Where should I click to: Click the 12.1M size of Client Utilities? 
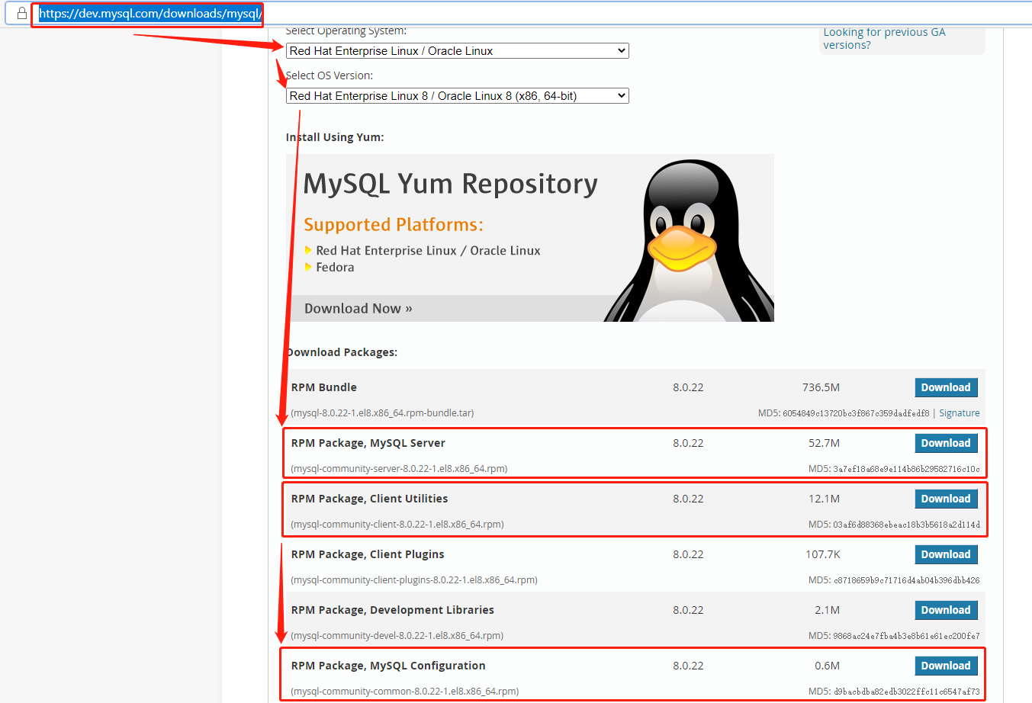pos(824,499)
